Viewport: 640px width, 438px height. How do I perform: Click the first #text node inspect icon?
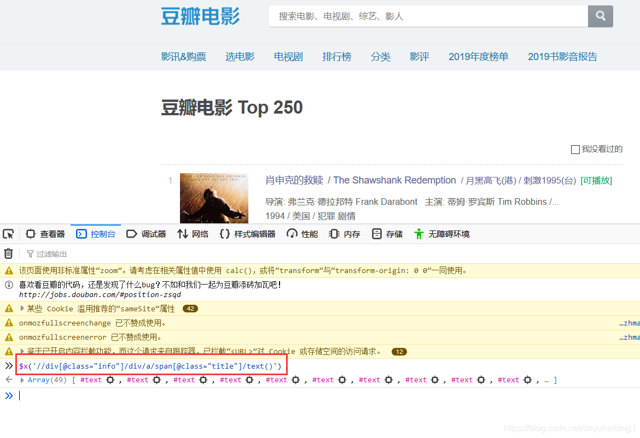coord(110,380)
